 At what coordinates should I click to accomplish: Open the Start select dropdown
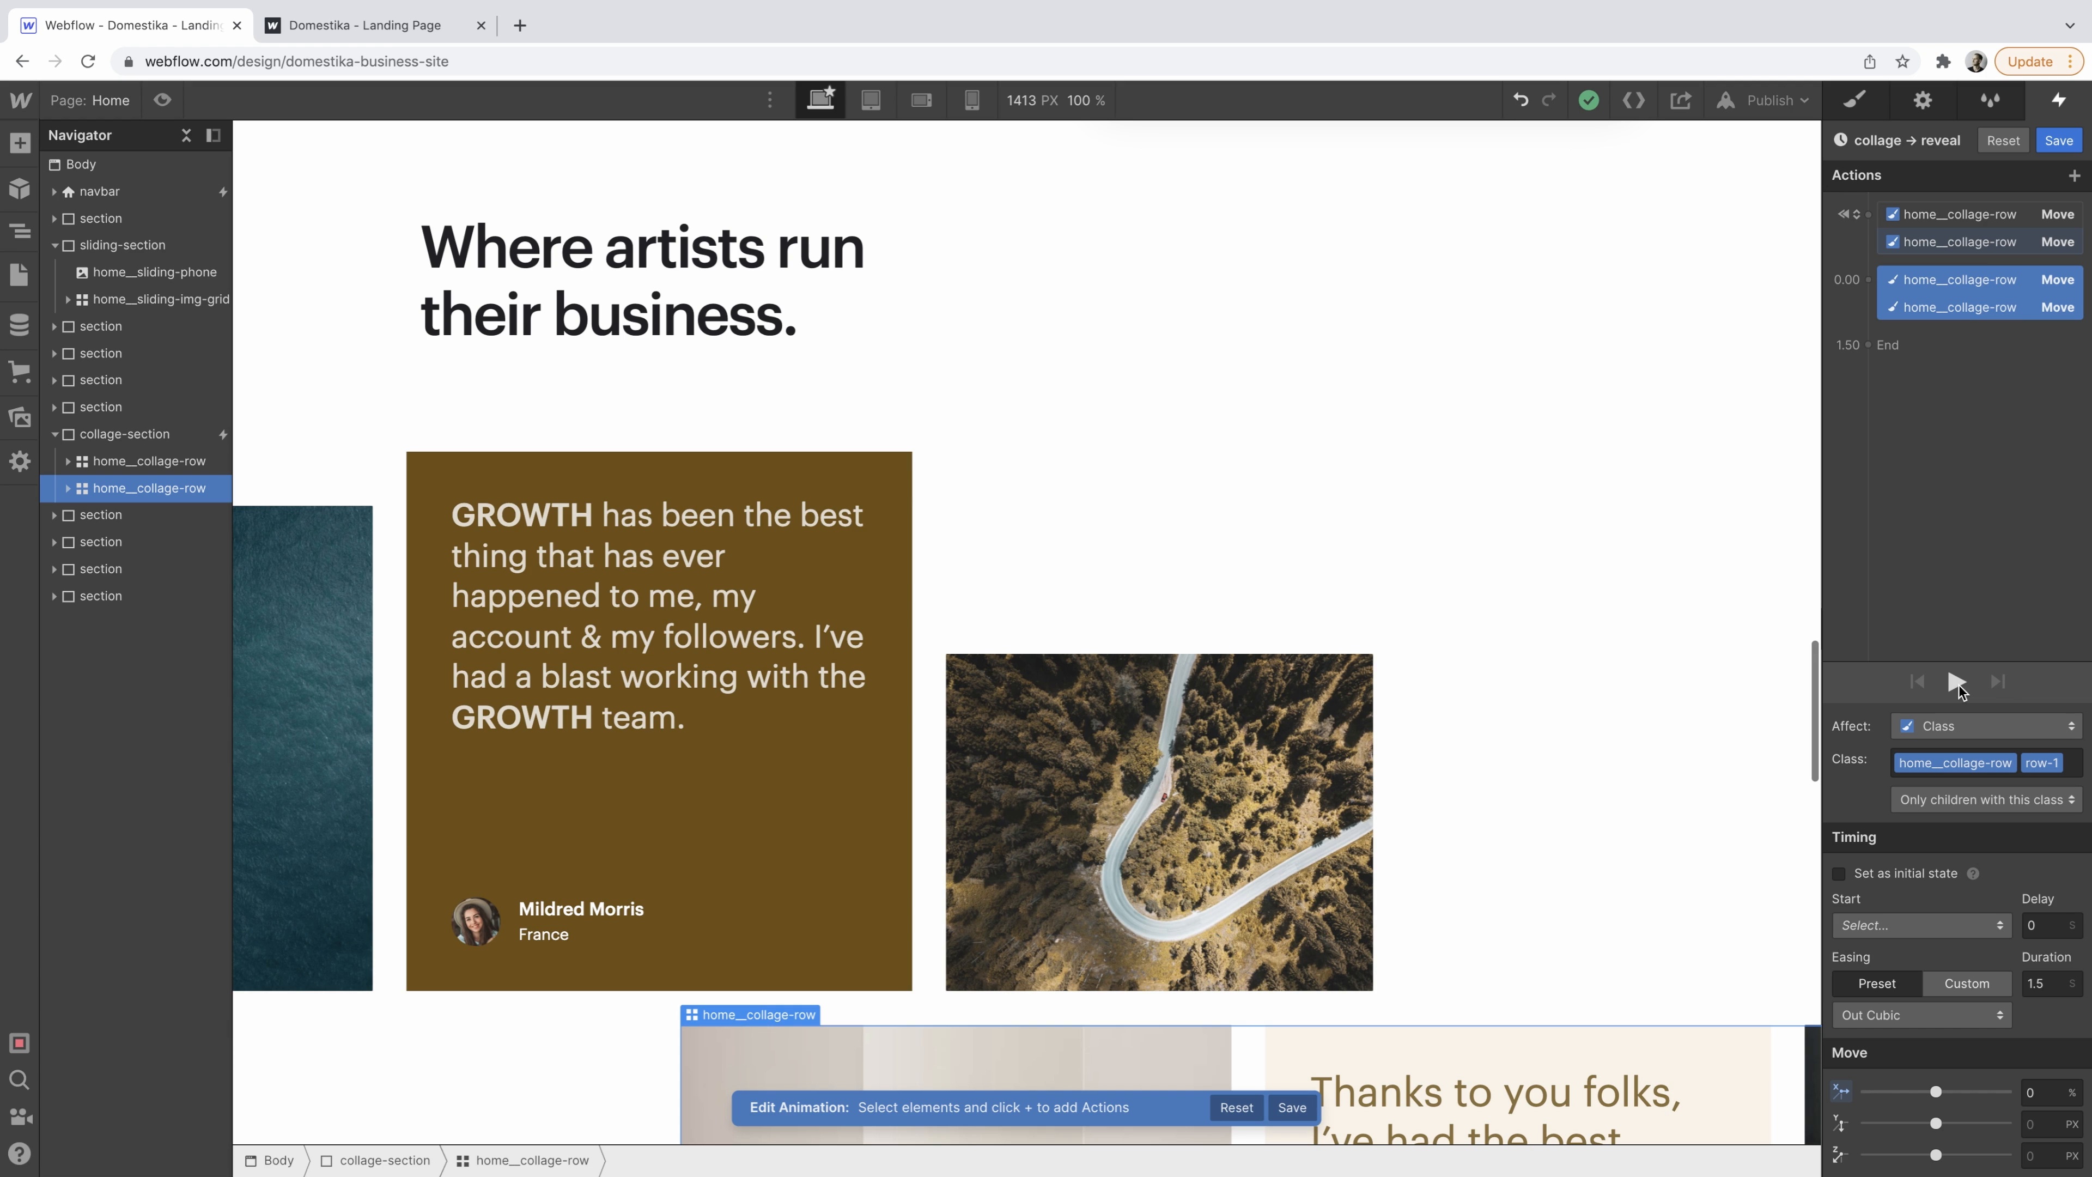click(1921, 925)
